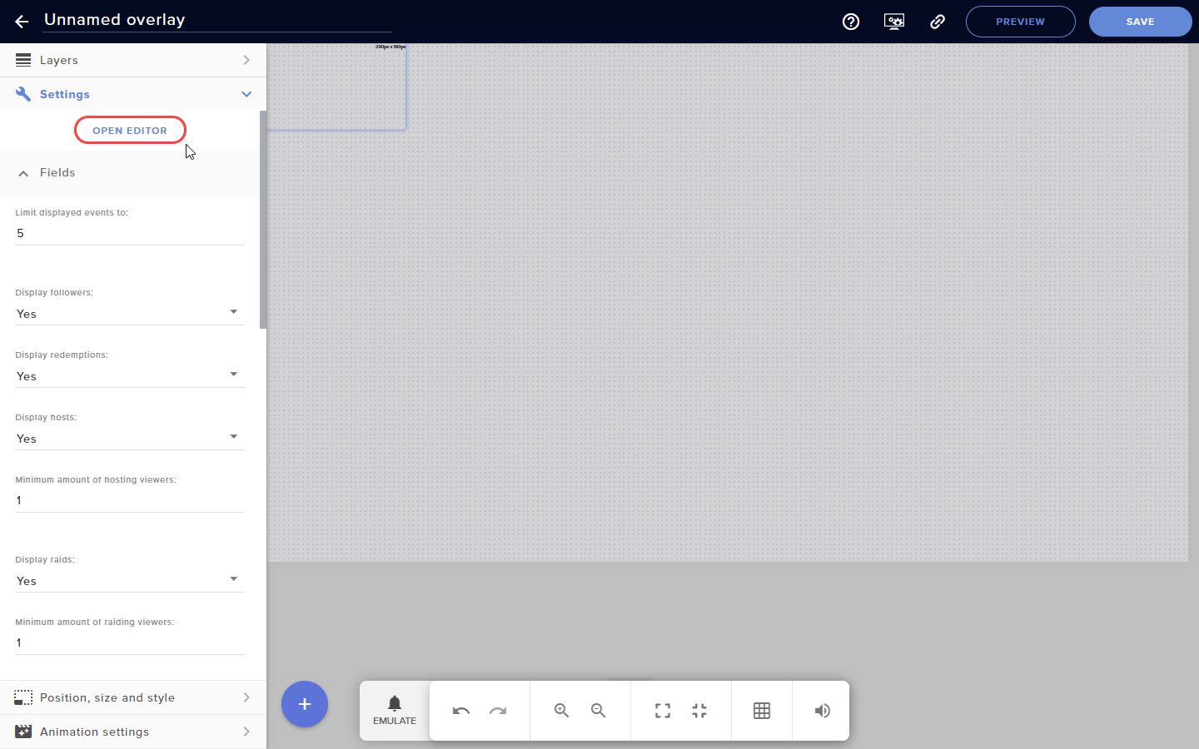
Task: Open the Display raids dropdown
Action: (x=130, y=581)
